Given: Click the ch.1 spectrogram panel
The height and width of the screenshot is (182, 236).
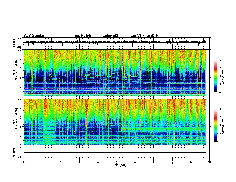Looking at the screenshot, I should [x=115, y=73].
